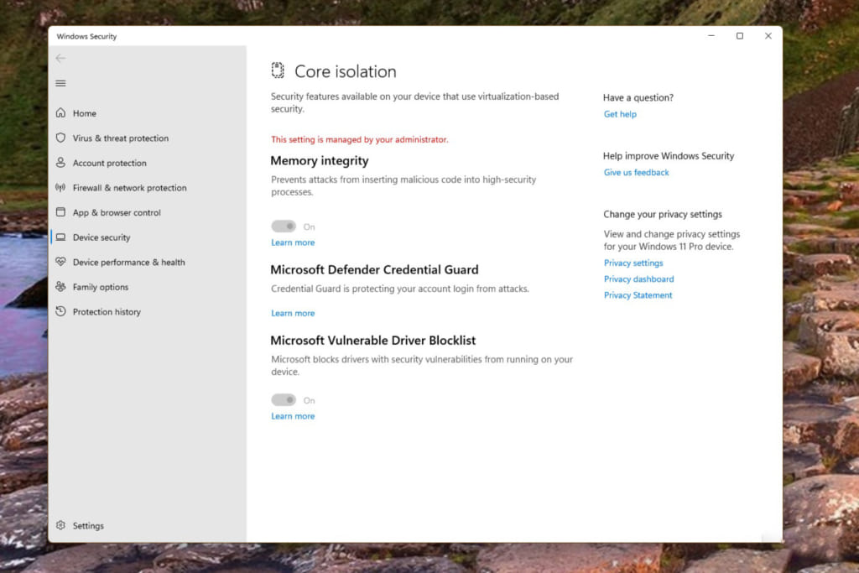Image resolution: width=859 pixels, height=573 pixels.
Task: Click the Protection history clock icon
Action: click(60, 312)
